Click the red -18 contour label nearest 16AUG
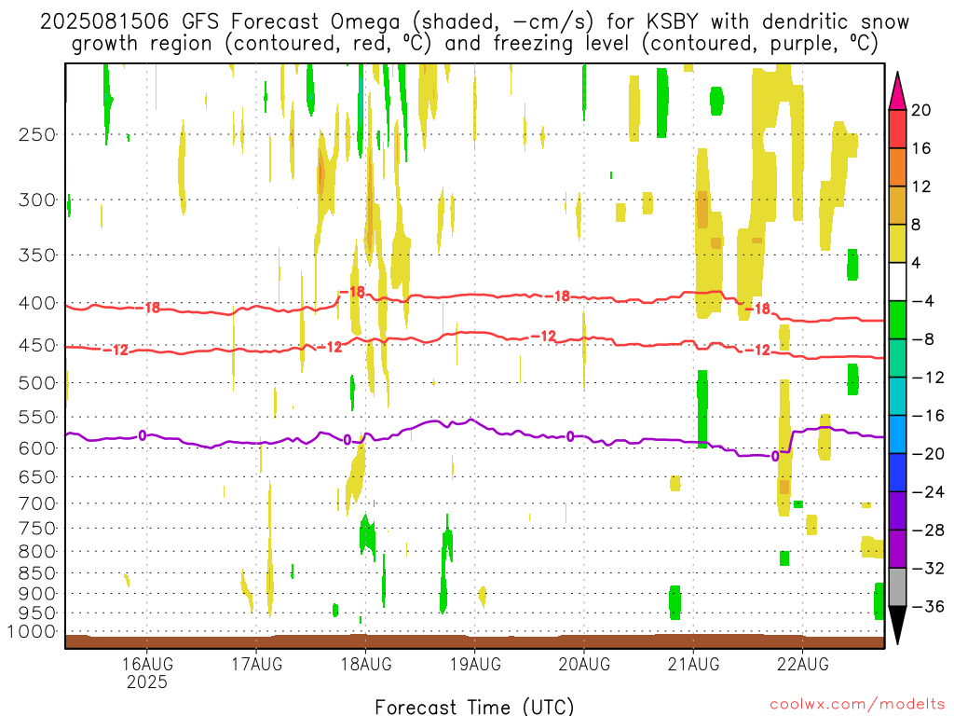Image resolution: width=954 pixels, height=716 pixels. (147, 308)
